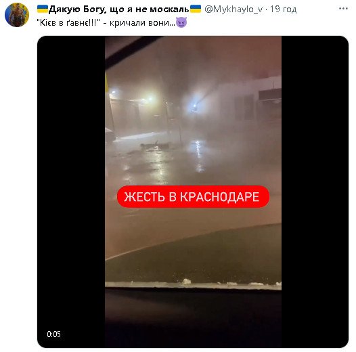Play the video by clicking the foggy street scene
Image resolution: width=356 pixels, height=352 pixels.
tap(193, 136)
